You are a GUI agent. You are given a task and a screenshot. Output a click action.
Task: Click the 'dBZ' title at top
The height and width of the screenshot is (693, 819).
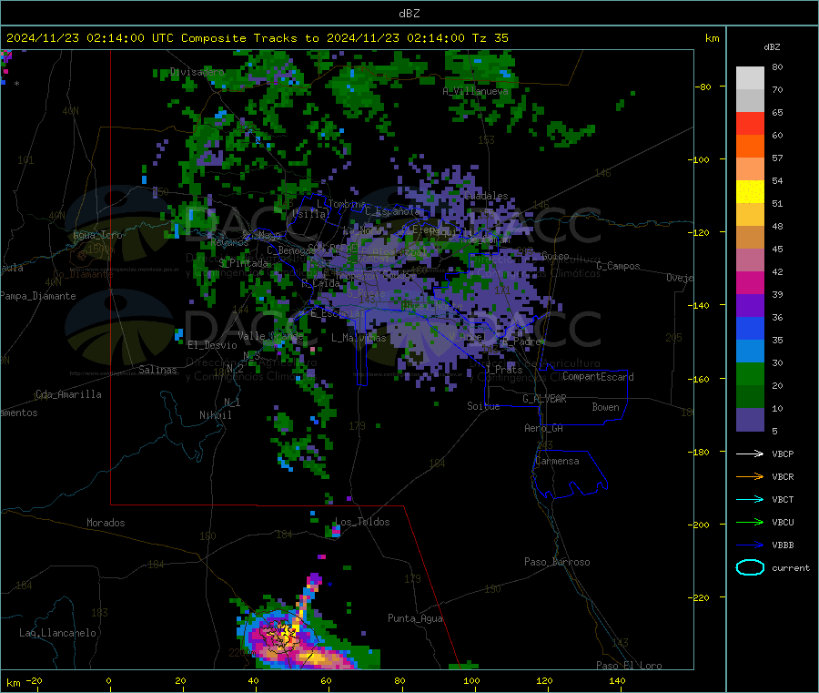[x=409, y=14]
